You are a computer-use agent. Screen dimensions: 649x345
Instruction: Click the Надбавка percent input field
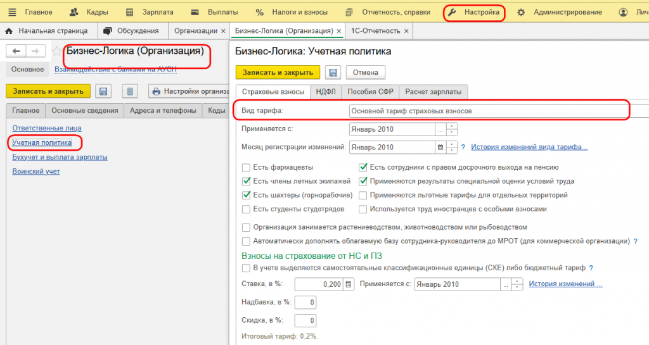tap(305, 303)
